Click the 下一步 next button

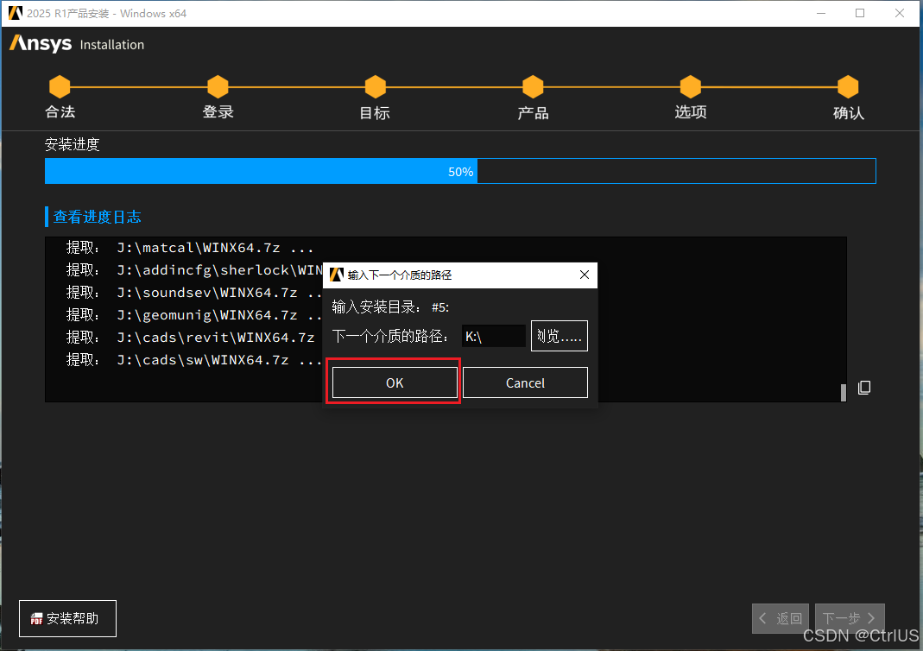(850, 619)
